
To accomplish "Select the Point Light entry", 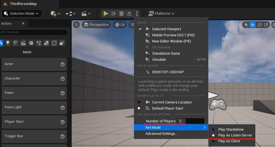I will [x=33, y=107].
